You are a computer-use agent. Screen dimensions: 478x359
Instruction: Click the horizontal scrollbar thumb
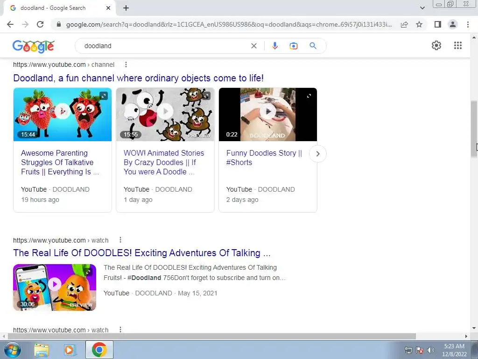coord(212,336)
